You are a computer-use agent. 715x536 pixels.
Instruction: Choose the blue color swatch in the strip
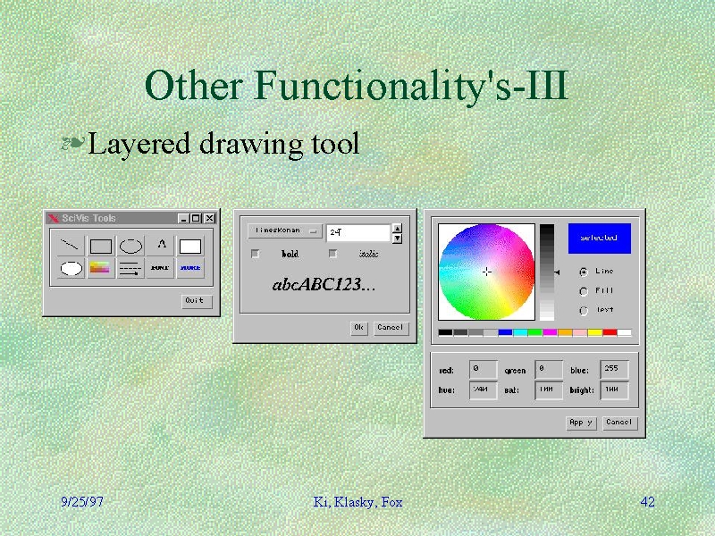pyautogui.click(x=505, y=332)
